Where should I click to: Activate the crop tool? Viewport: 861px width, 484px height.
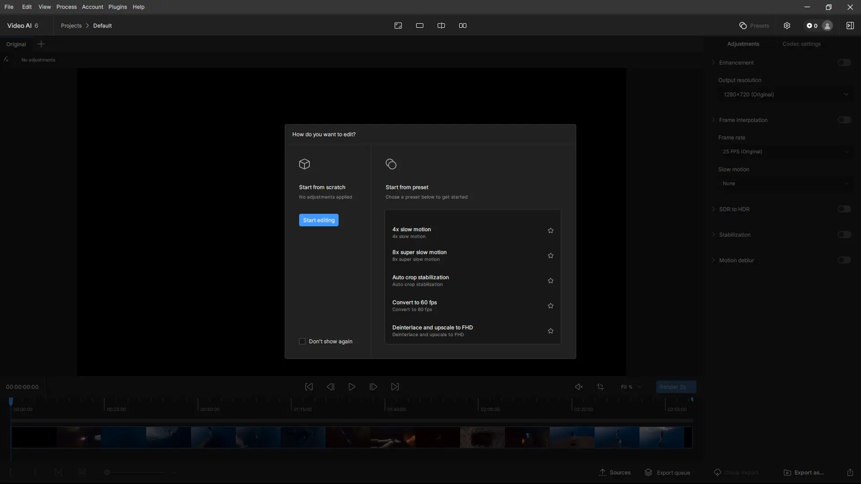[601, 386]
